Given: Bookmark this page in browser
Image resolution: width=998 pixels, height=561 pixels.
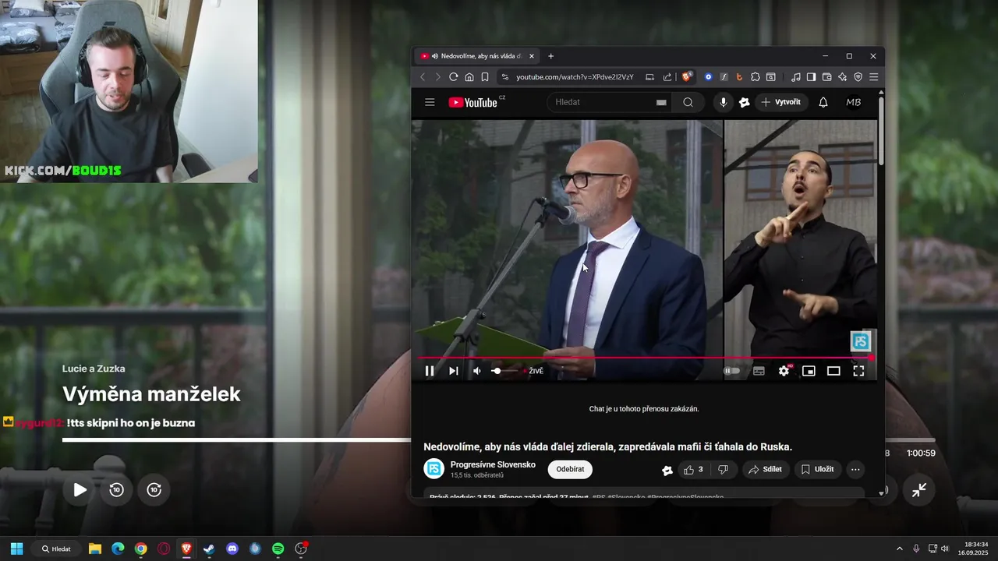Looking at the screenshot, I should pyautogui.click(x=485, y=77).
